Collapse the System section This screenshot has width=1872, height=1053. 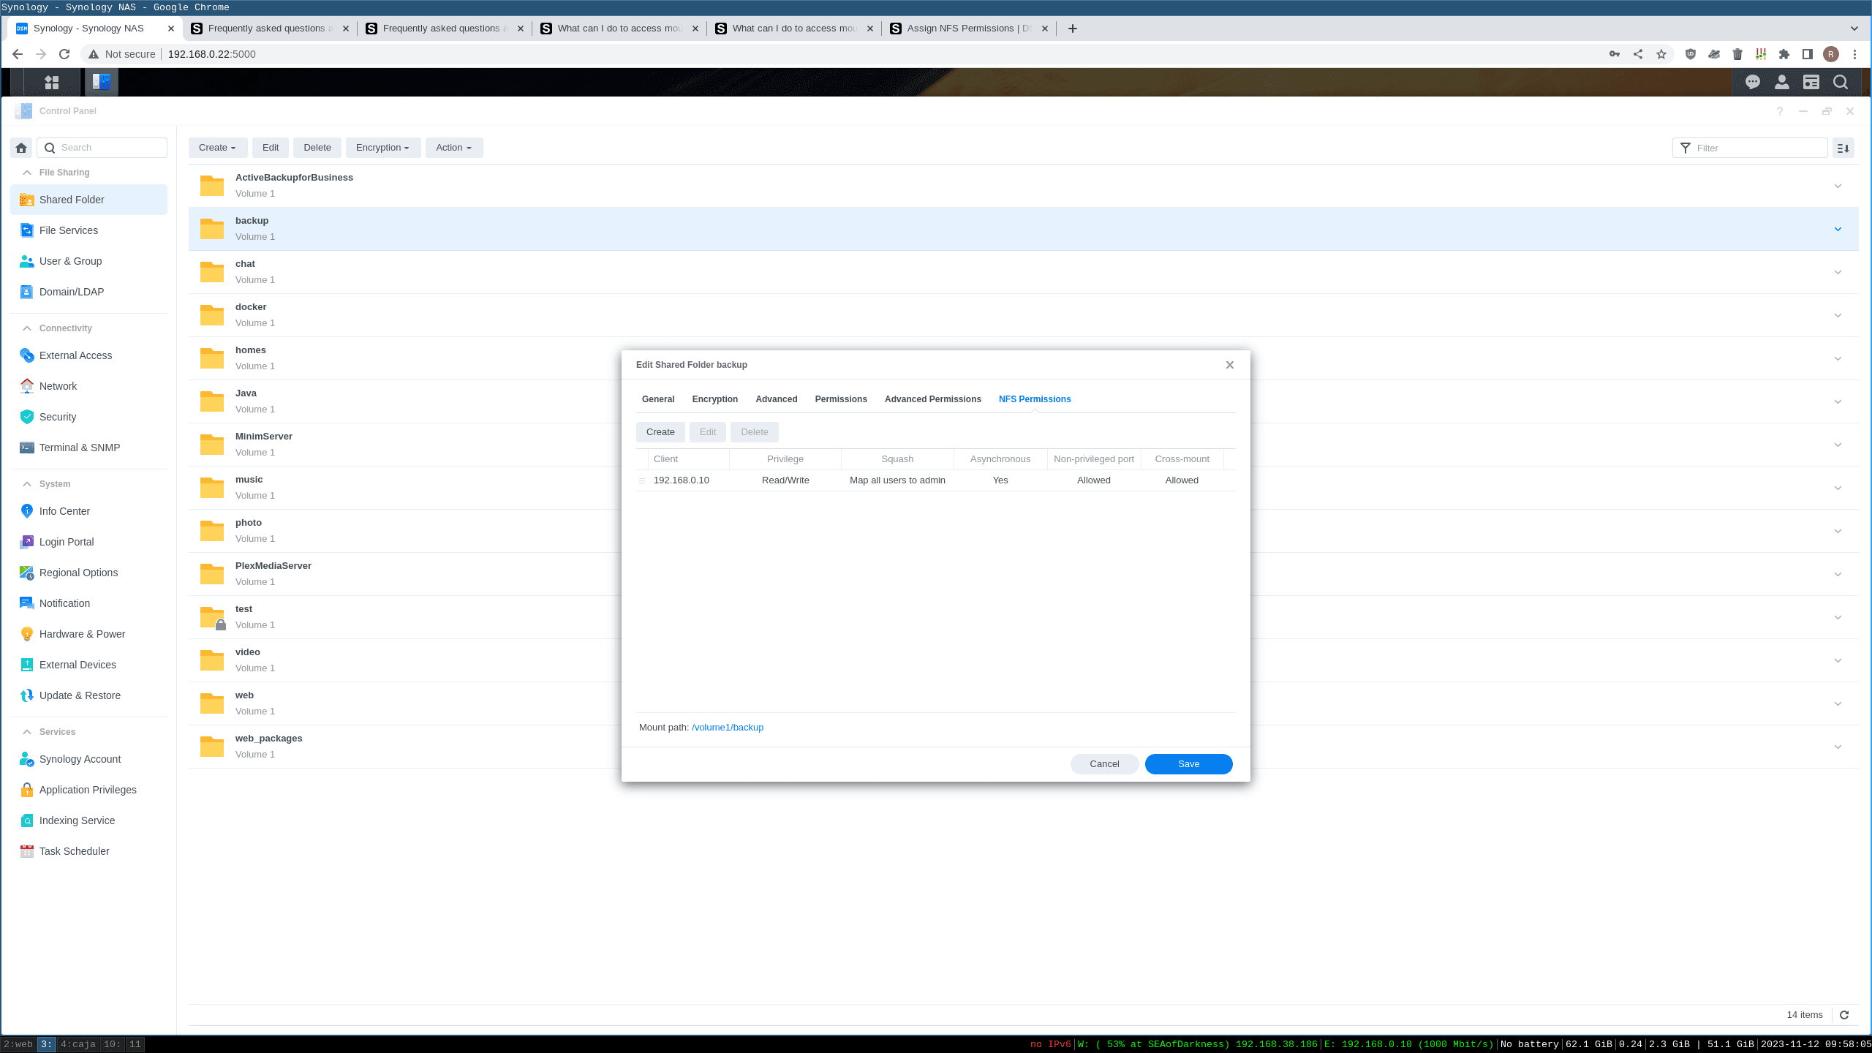27,484
